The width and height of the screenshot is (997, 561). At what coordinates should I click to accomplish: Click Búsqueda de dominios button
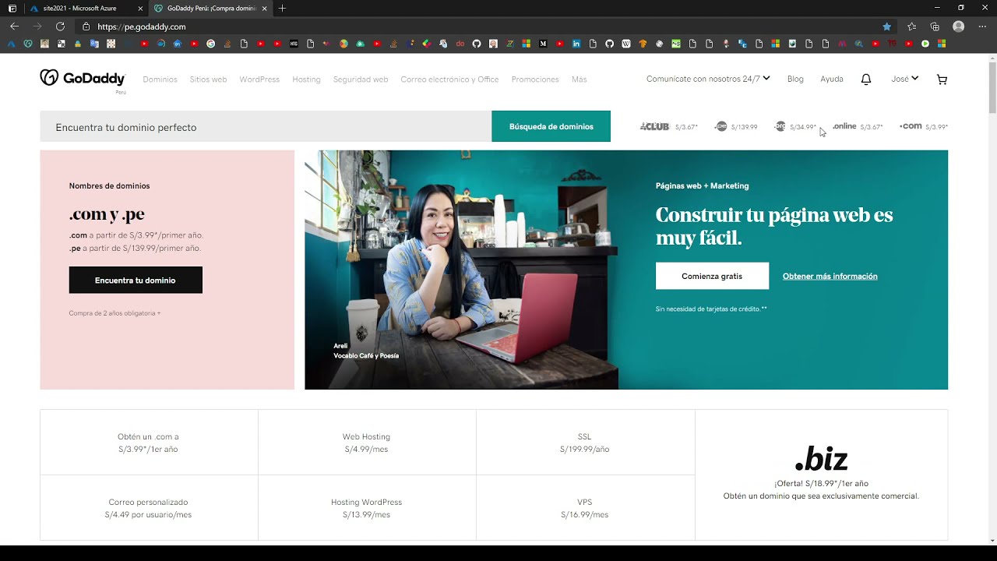(x=551, y=126)
